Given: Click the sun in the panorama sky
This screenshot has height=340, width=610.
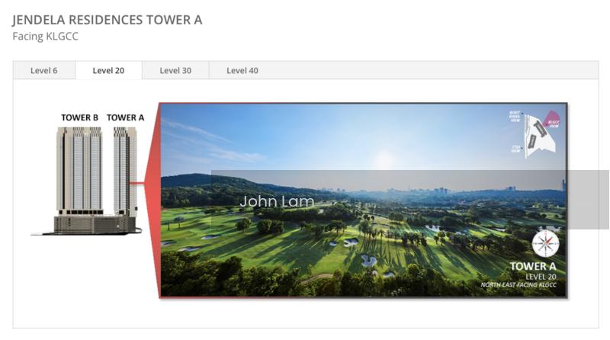Looking at the screenshot, I should click(x=385, y=160).
